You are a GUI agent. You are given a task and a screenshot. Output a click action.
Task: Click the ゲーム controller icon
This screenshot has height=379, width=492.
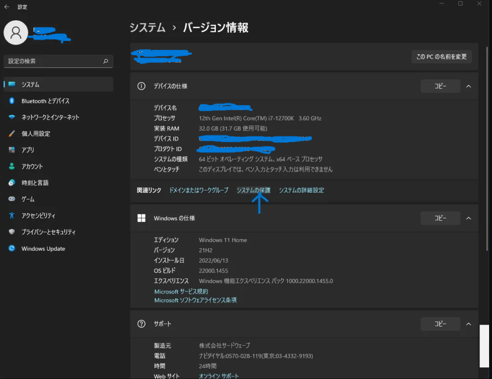tap(12, 199)
